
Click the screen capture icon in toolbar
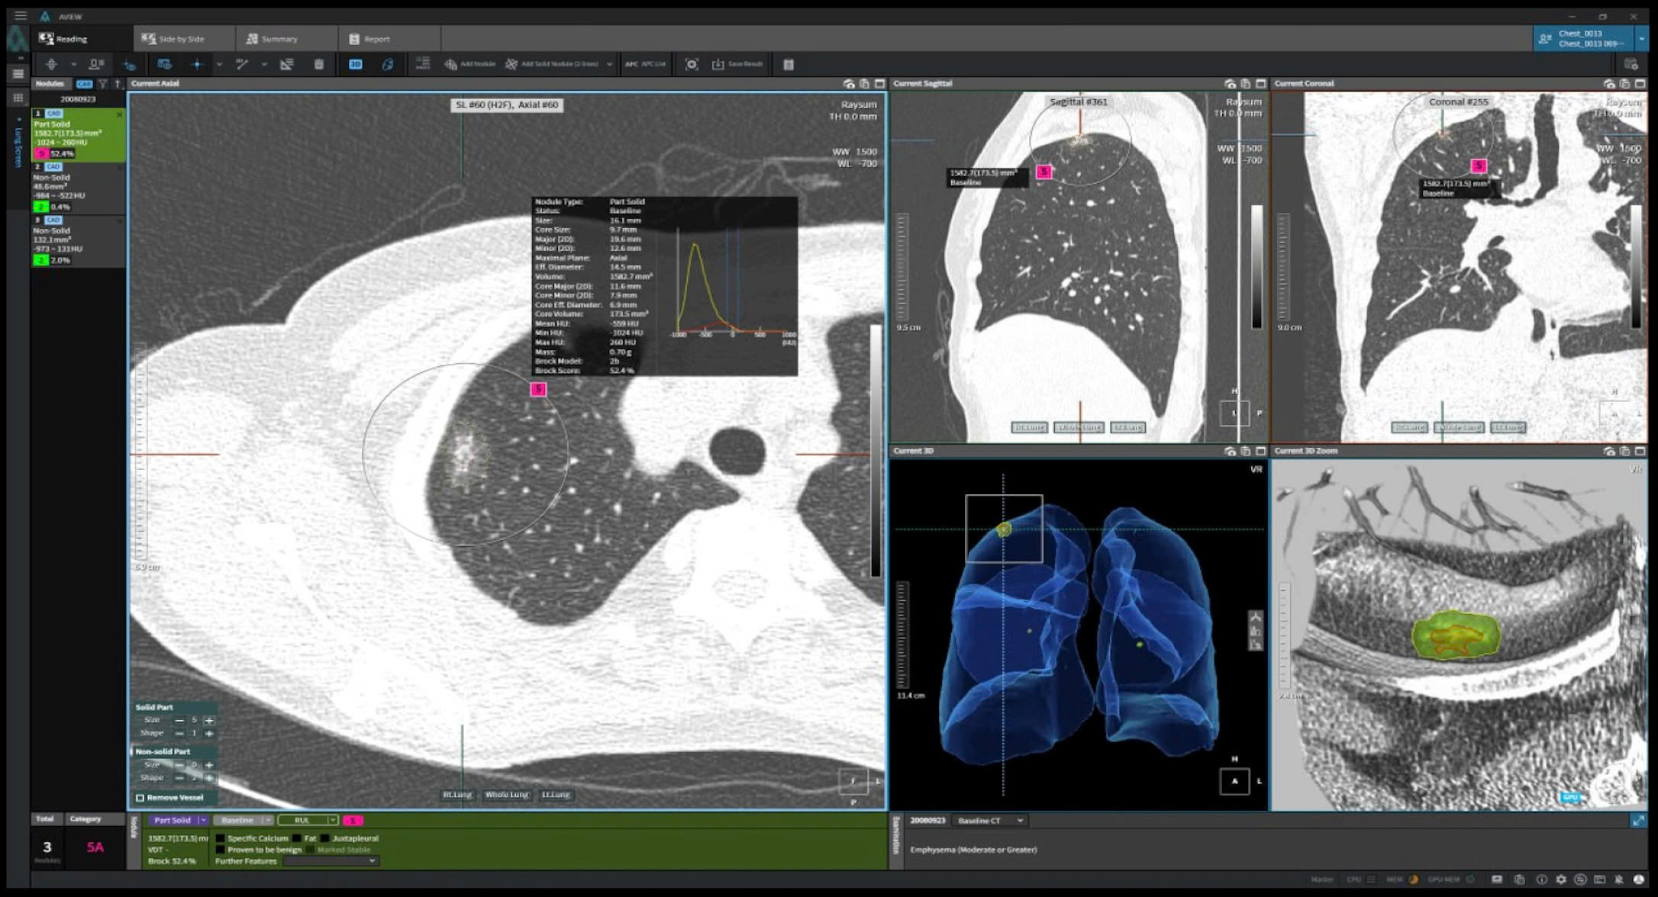point(692,64)
